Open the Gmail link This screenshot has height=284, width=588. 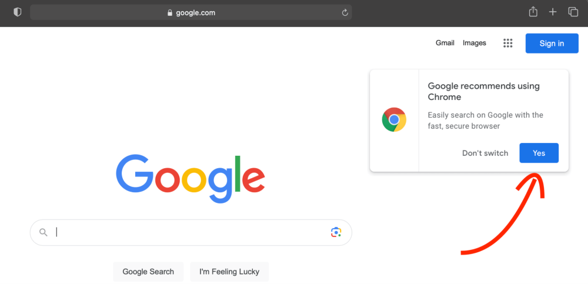[445, 43]
